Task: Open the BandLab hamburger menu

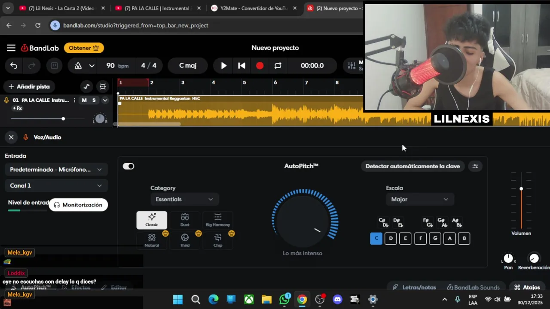Action: click(11, 48)
